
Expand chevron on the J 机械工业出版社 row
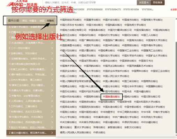pos(52,69)
